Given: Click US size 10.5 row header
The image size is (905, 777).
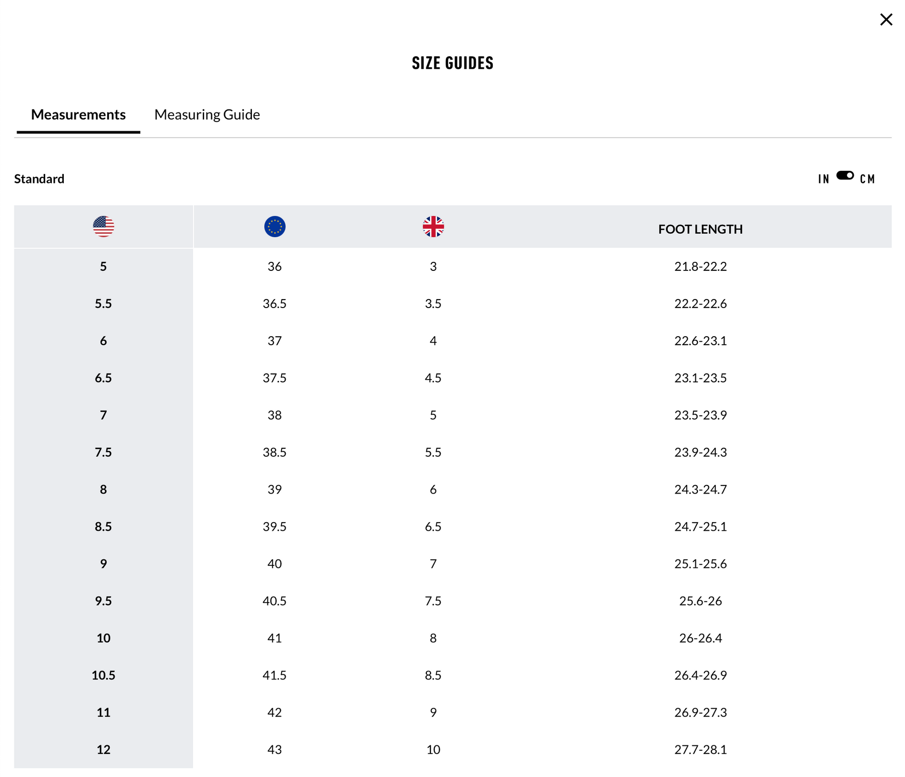Looking at the screenshot, I should click(x=104, y=675).
